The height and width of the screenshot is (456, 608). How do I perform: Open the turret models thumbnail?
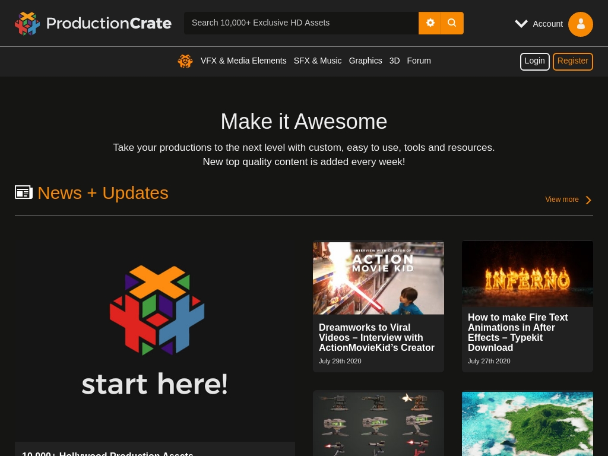pos(378,423)
